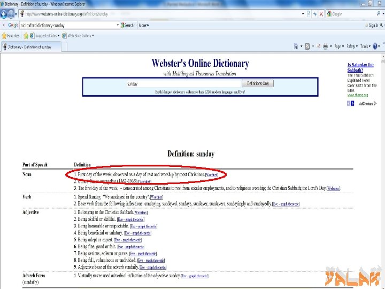This screenshot has height=289, width=385.
Task: Click the Feeds (RSS) icon
Action: point(307,46)
